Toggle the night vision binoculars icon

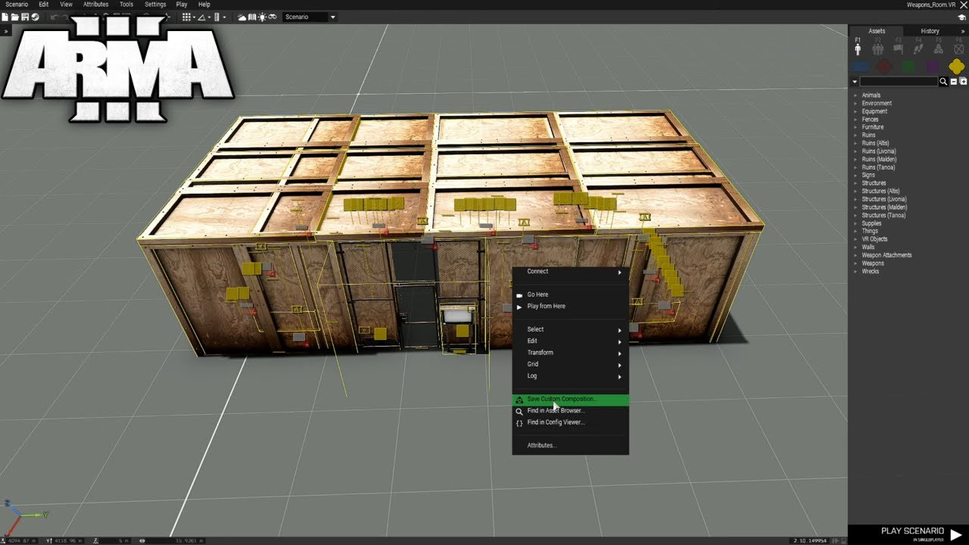tap(273, 17)
